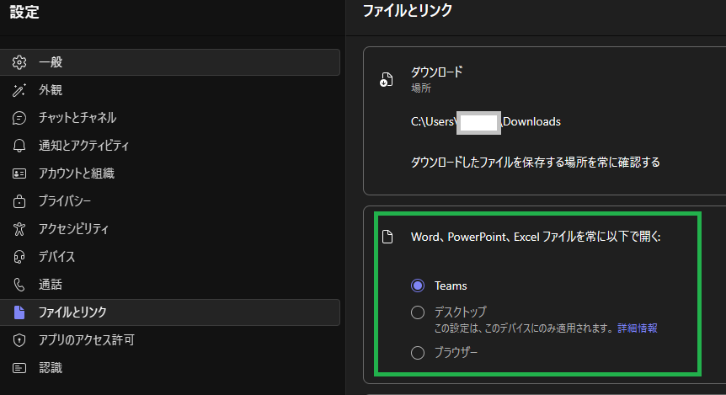Select the デスクトップ radio button
The width and height of the screenshot is (726, 395).
(x=418, y=312)
